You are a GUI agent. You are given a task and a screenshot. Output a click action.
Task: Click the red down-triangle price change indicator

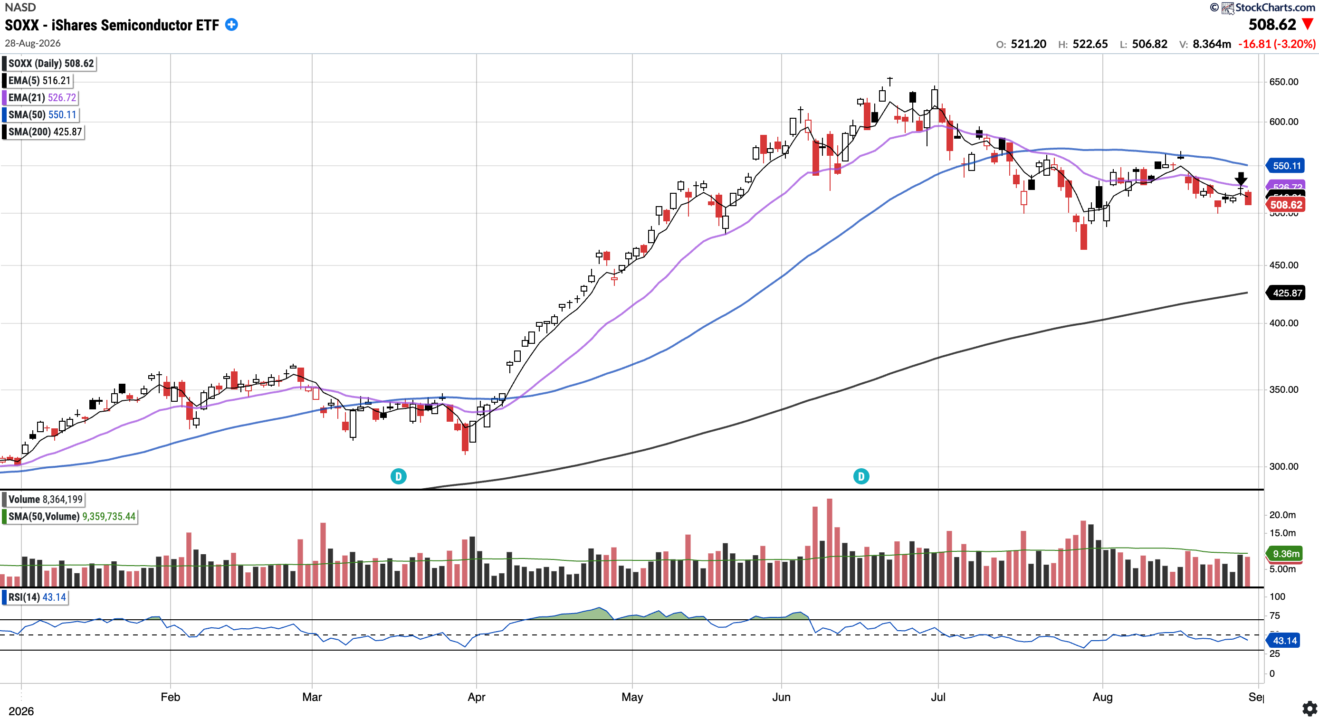tap(1308, 24)
